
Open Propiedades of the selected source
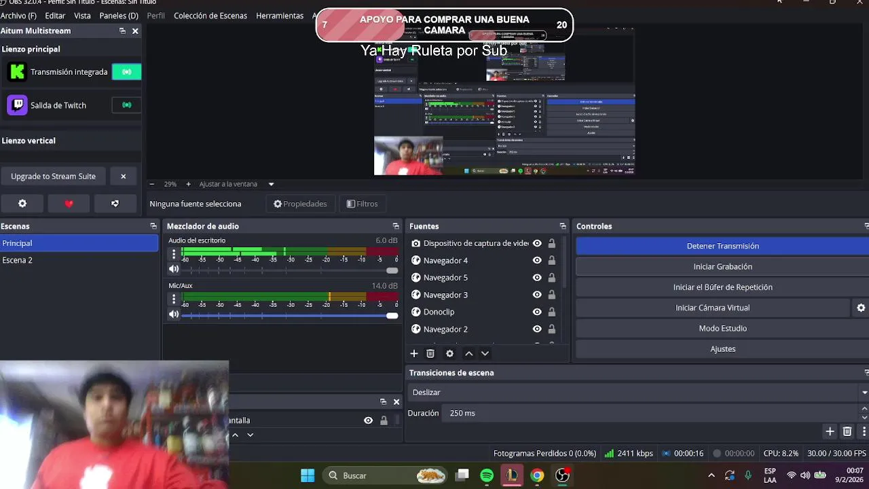coord(300,204)
